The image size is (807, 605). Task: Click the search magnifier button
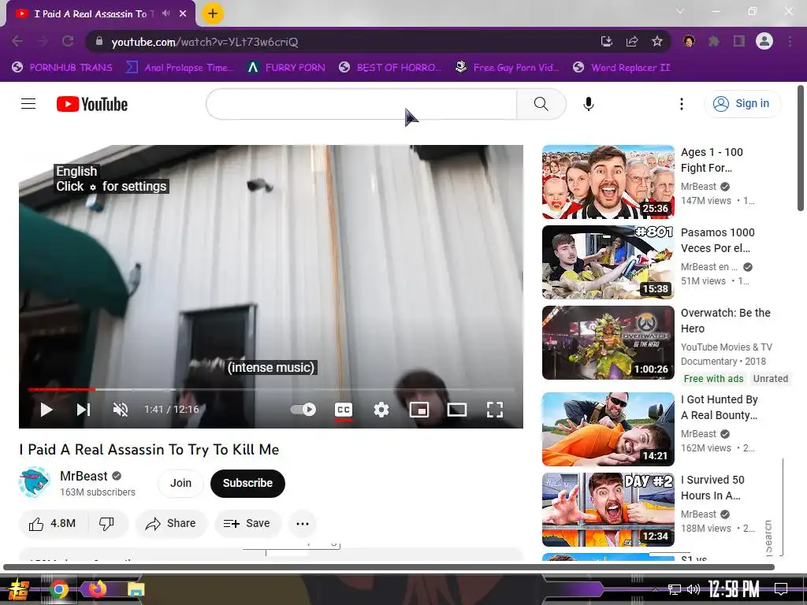pyautogui.click(x=541, y=104)
